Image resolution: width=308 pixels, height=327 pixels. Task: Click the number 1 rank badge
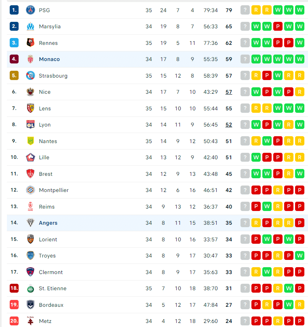click(x=14, y=10)
